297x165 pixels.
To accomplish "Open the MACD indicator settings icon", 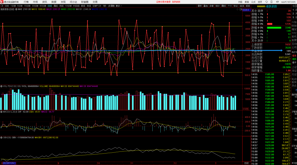I will 1,112.
